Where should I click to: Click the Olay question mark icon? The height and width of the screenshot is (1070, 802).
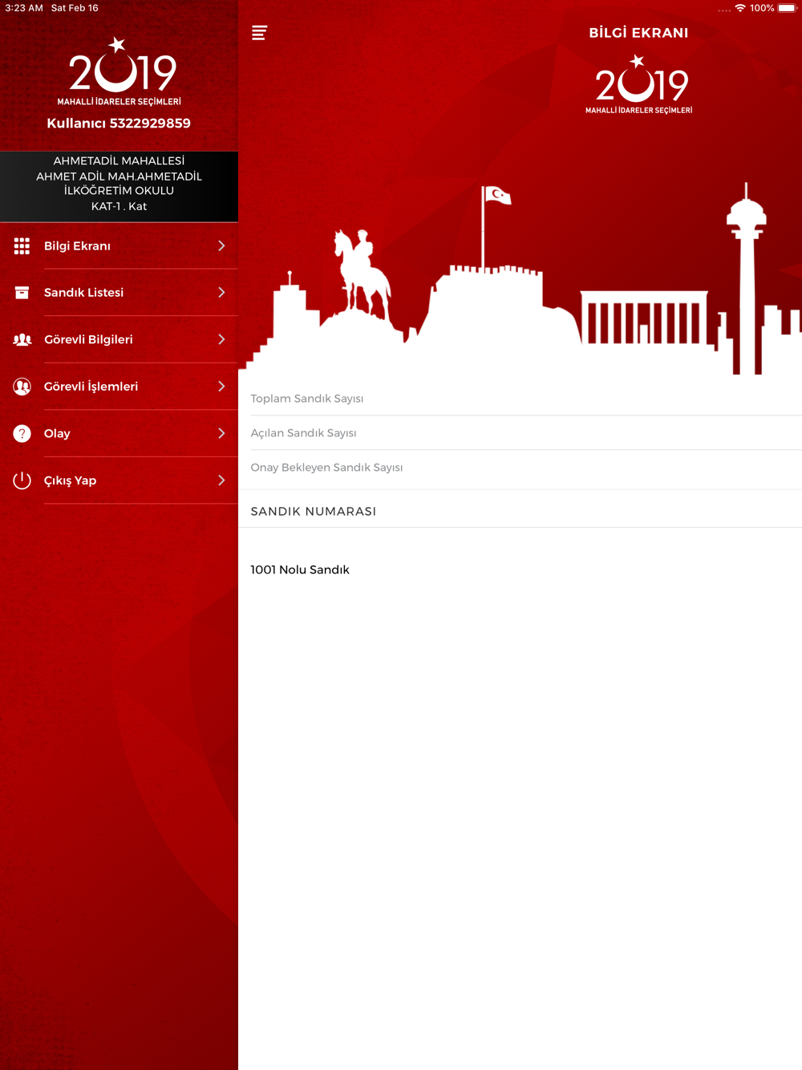click(x=22, y=434)
